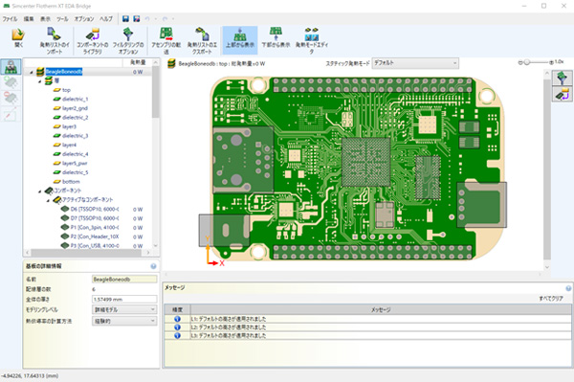Collapse the 層 layers tree node
This screenshot has width=574, height=382.
(x=39, y=81)
